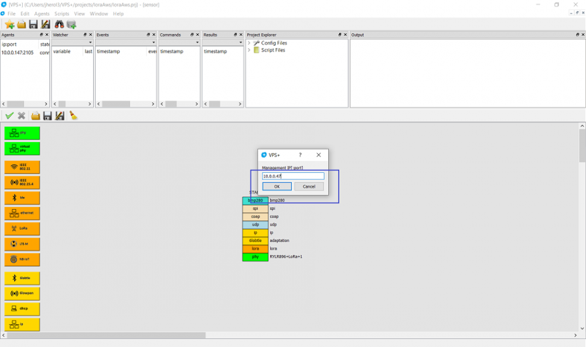Image resolution: width=586 pixels, height=347 pixels.
Task: Click the save disk icon in the top toolbar
Action: [33, 25]
